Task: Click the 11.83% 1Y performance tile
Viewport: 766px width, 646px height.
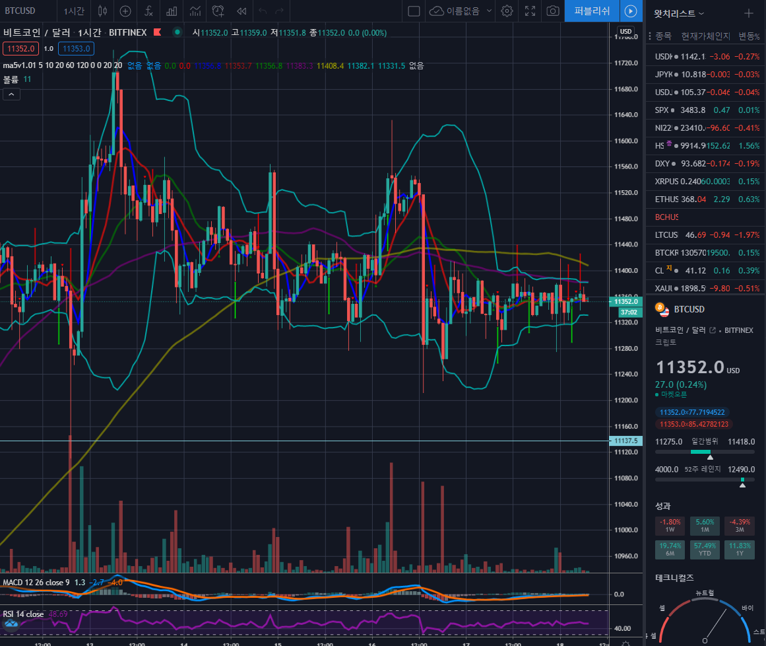Action: click(x=740, y=550)
